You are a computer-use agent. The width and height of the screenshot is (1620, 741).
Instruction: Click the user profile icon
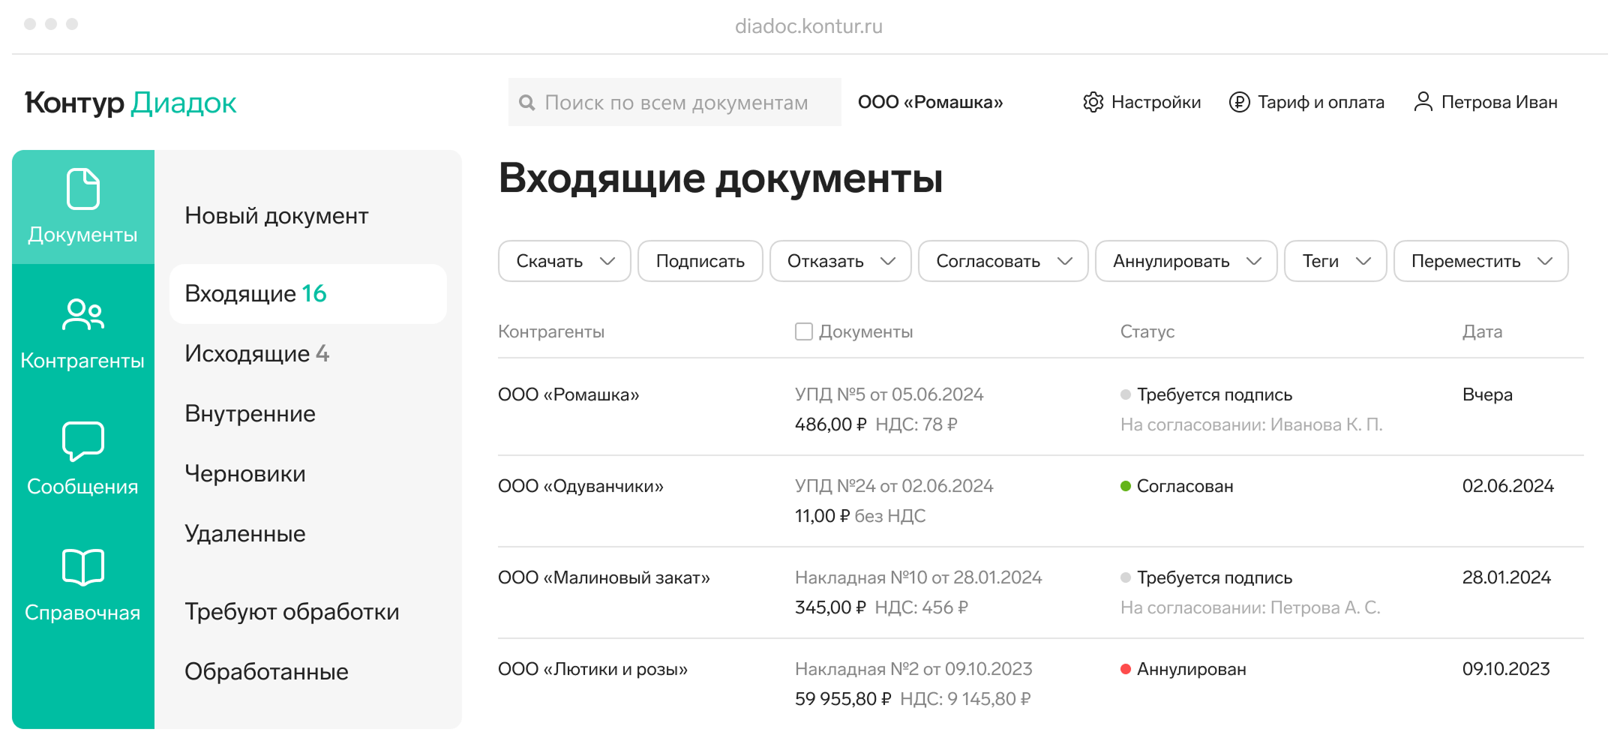pyautogui.click(x=1423, y=102)
